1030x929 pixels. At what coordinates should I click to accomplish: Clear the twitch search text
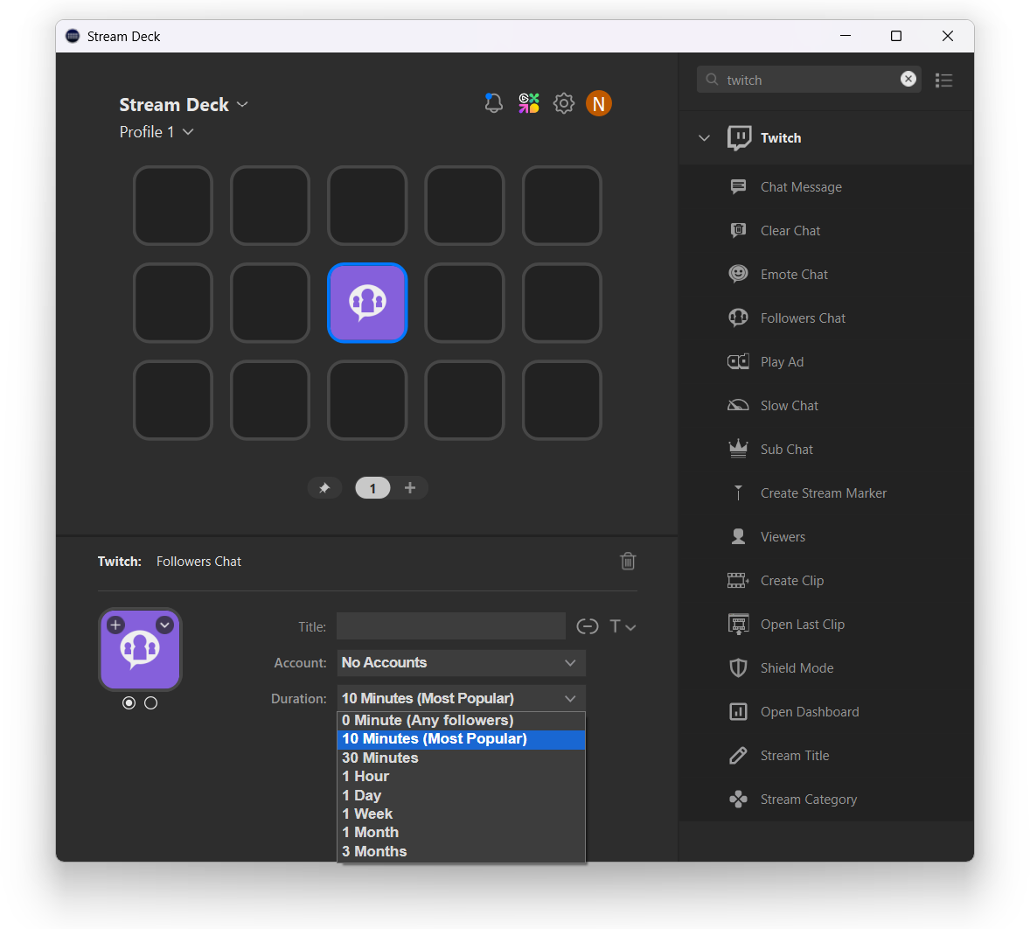(908, 79)
